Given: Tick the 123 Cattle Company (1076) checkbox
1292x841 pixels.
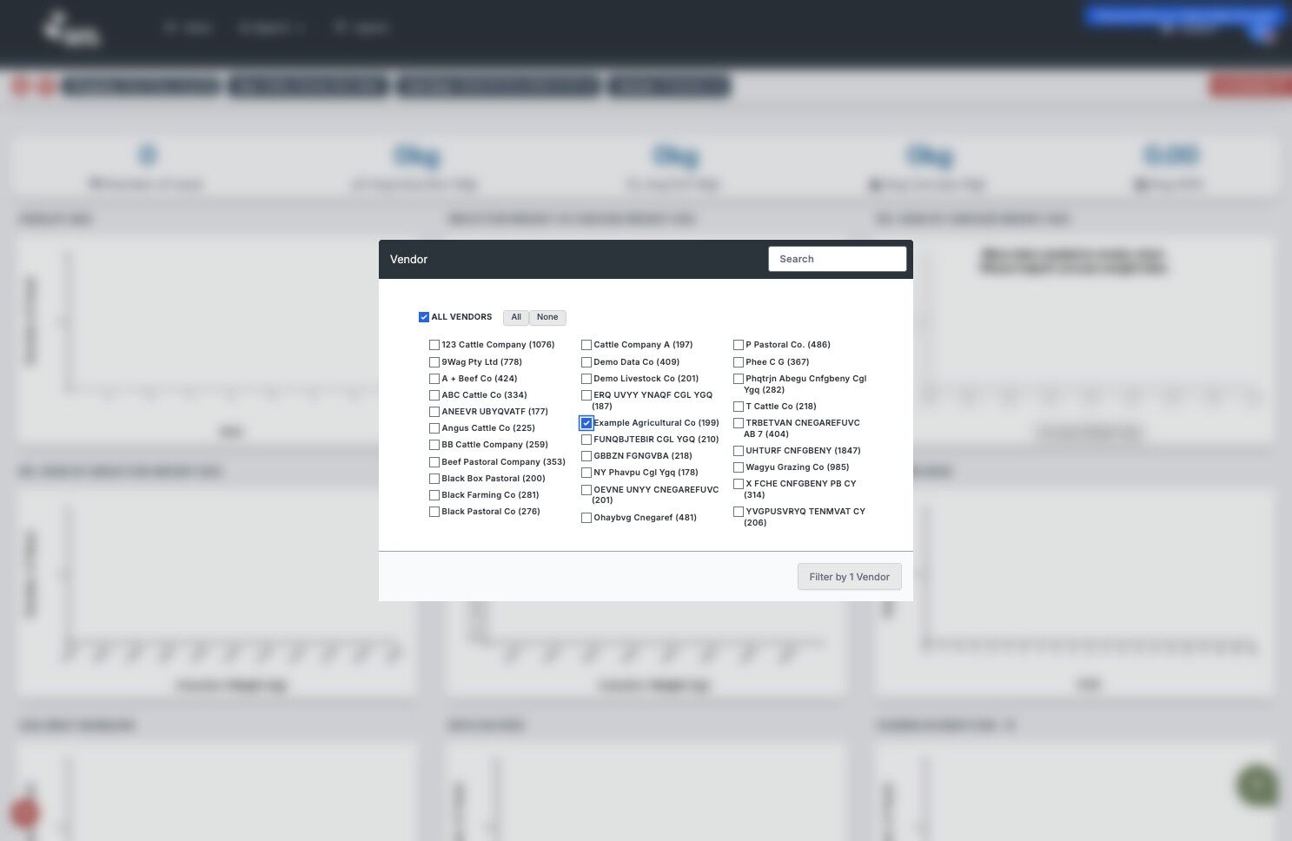Looking at the screenshot, I should [434, 345].
